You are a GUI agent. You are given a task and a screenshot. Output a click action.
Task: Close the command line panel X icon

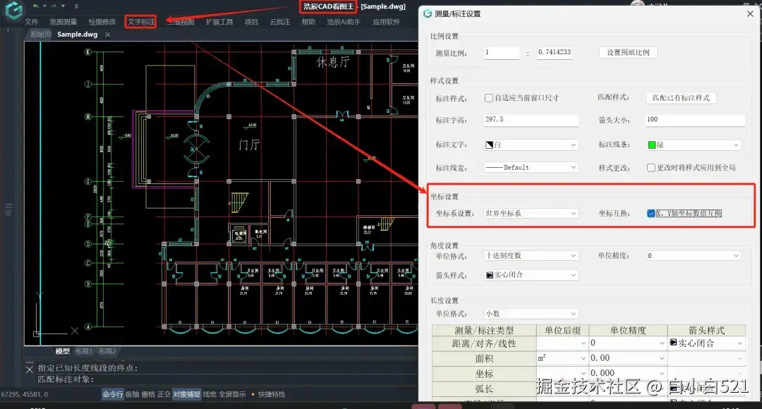coord(29,370)
